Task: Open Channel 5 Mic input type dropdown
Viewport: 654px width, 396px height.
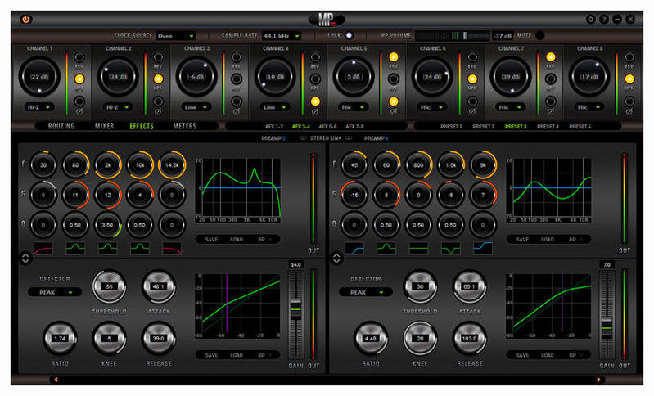Action: [354, 107]
